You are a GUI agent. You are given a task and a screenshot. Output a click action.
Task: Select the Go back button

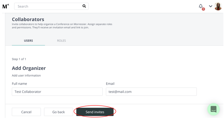(x=59, y=112)
